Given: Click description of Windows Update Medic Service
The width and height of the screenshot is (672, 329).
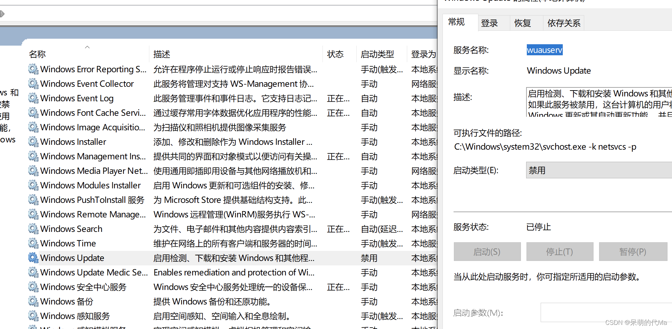Looking at the screenshot, I should pos(234,272).
